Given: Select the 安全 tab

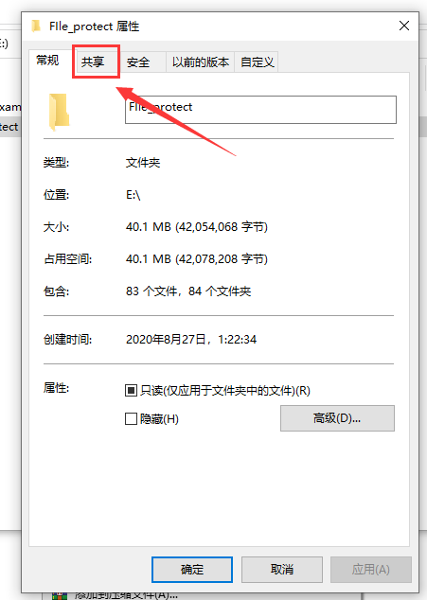Looking at the screenshot, I should tap(138, 62).
